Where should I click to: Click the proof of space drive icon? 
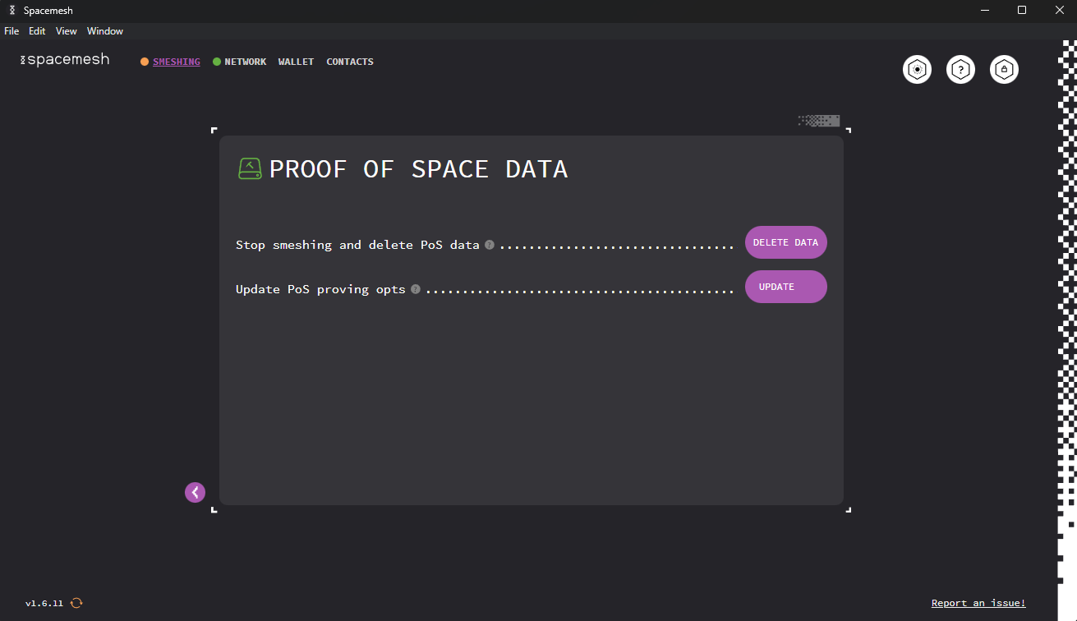tap(251, 169)
